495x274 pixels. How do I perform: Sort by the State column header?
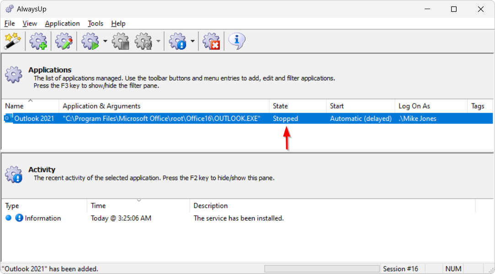pyautogui.click(x=298, y=106)
